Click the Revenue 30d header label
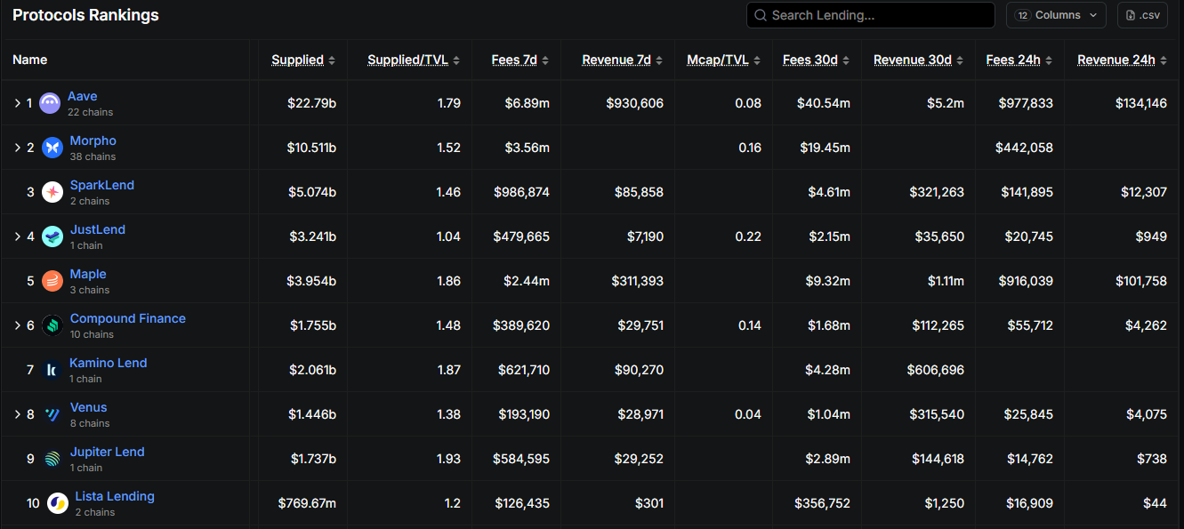1184x529 pixels. (x=913, y=60)
